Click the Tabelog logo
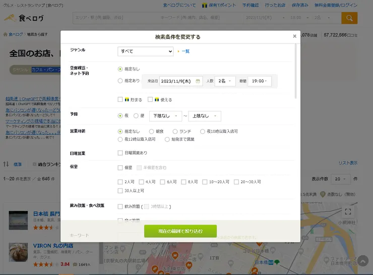Screen dimensions: 373x275 (x=24, y=18)
